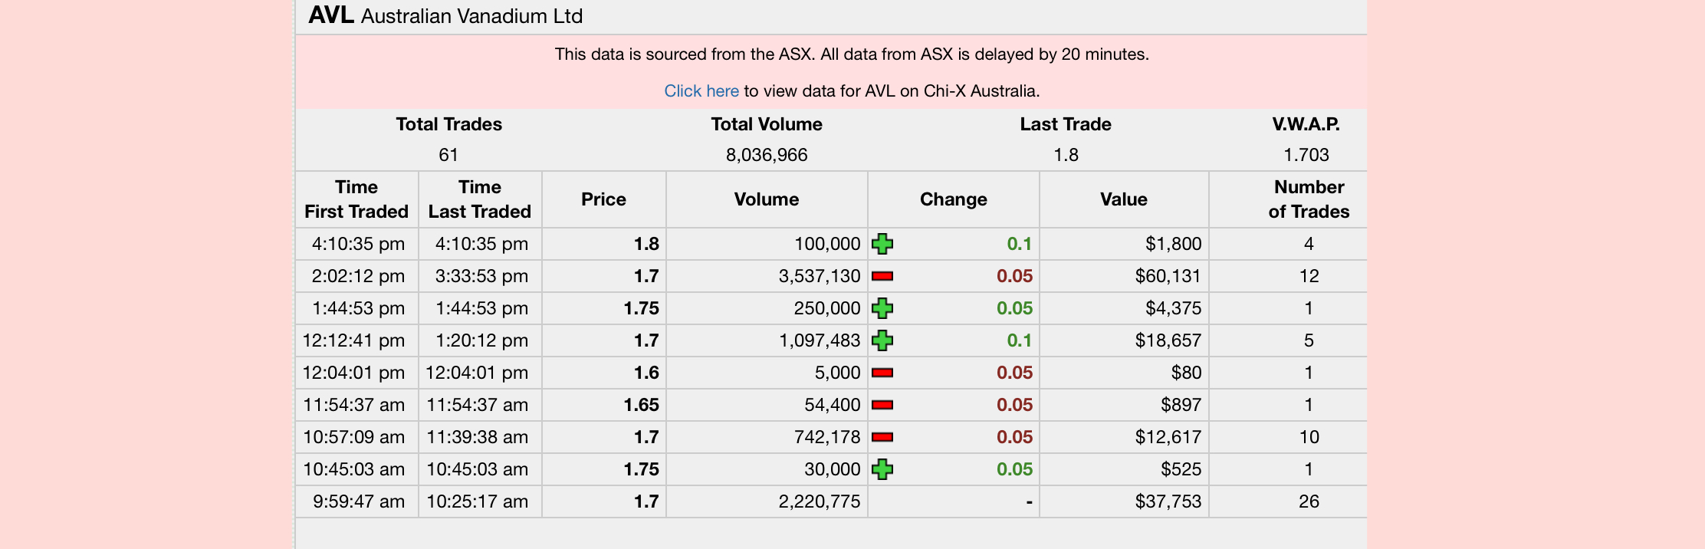Viewport: 1705px width, 549px height.
Task: Select the 11:39:38 am last traded time
Action: (478, 437)
